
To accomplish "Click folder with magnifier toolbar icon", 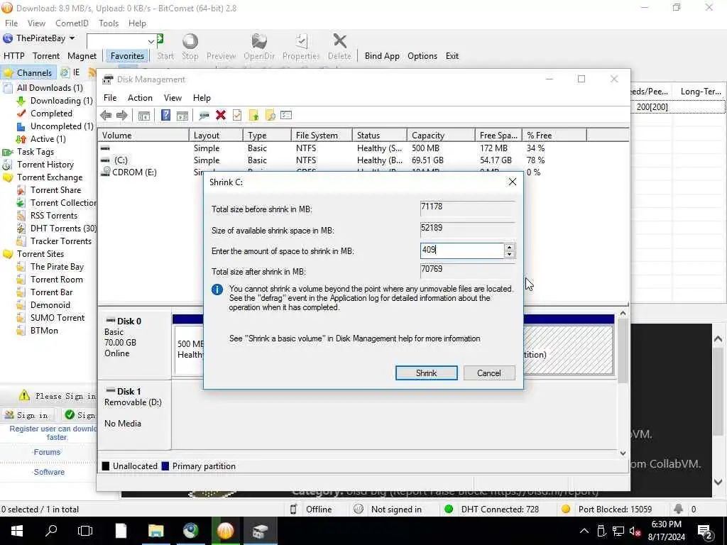I will (x=270, y=115).
